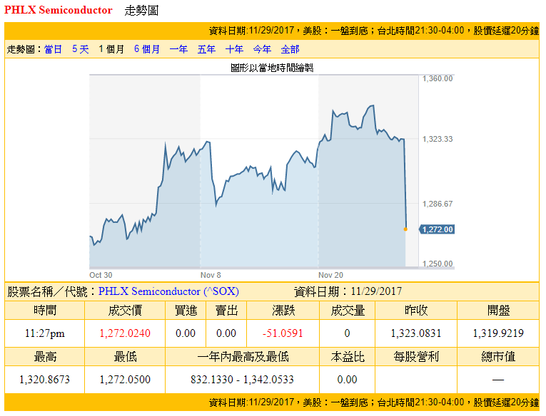This screenshot has height=416, width=546.
Task: Click the red price 1,272.0240
Action: pos(125,333)
